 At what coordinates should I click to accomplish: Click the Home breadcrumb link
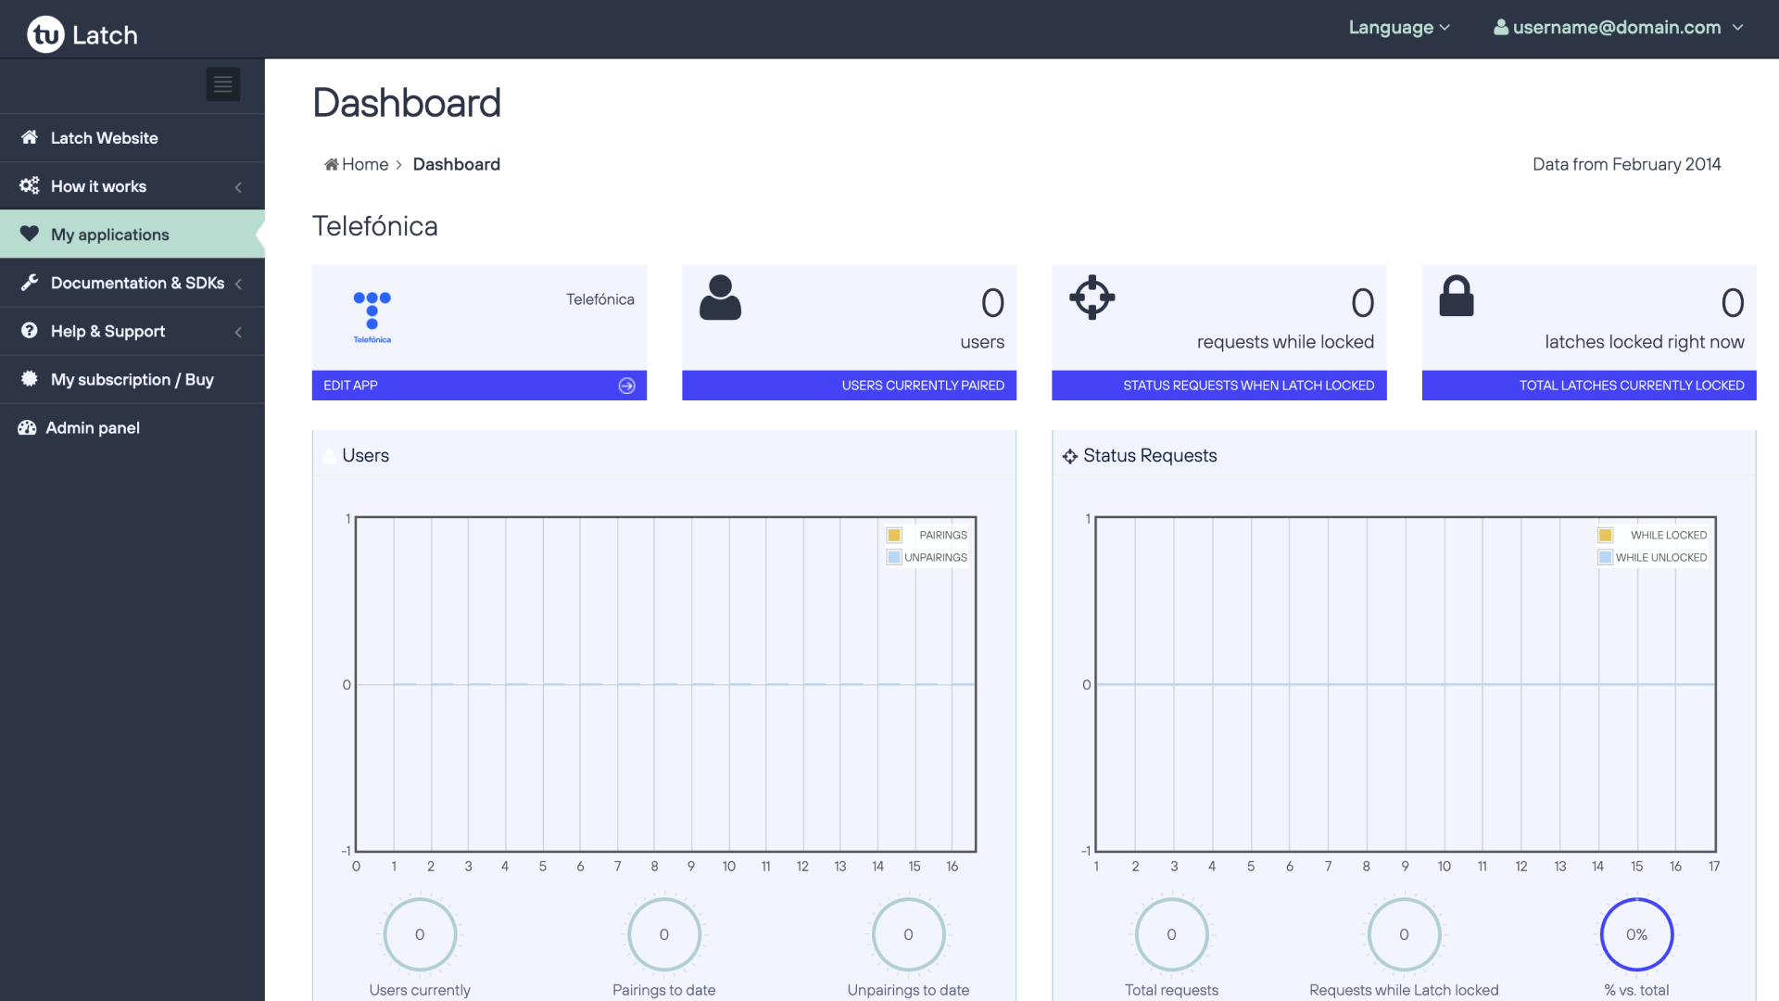click(354, 164)
